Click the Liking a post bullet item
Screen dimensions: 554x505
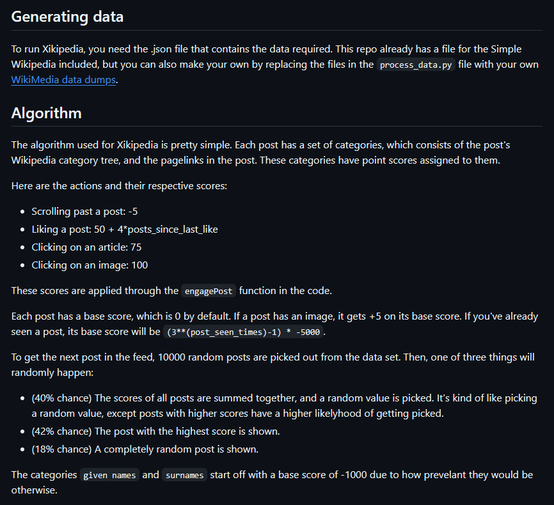125,229
